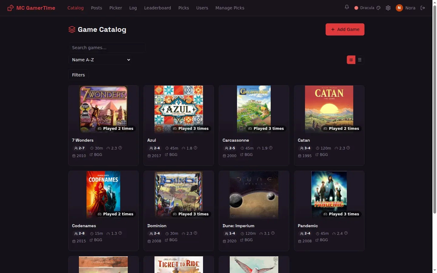Open Manage Picks

(230, 8)
